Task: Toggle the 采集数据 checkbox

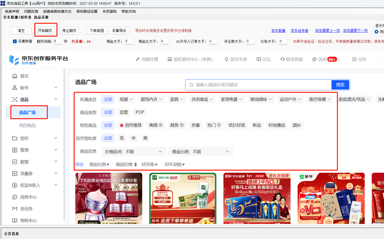Action: click(15, 41)
